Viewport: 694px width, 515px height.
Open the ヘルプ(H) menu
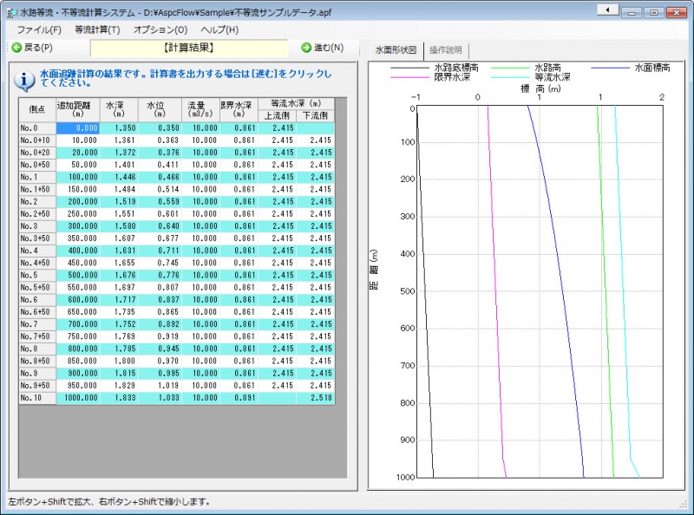click(219, 29)
